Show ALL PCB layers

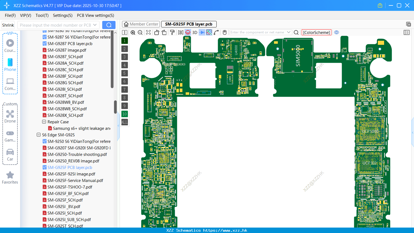(124, 122)
